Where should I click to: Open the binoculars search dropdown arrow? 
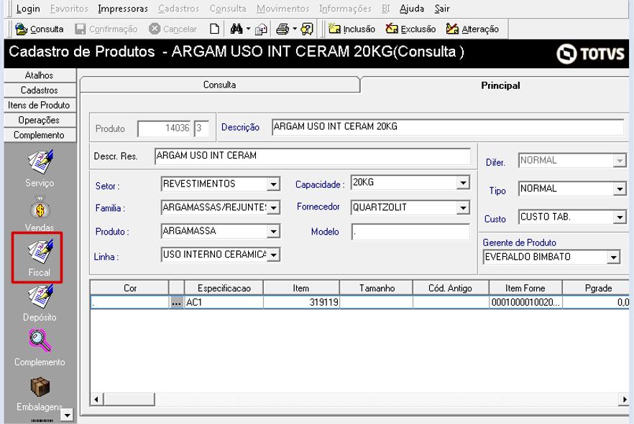(248, 29)
